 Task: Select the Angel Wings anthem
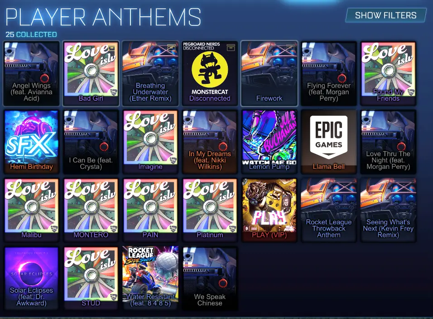[32, 74]
